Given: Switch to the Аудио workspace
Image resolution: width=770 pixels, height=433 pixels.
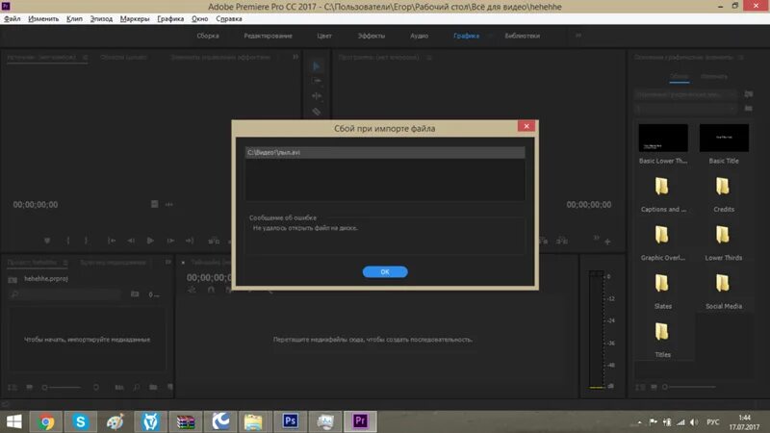Looking at the screenshot, I should (420, 36).
